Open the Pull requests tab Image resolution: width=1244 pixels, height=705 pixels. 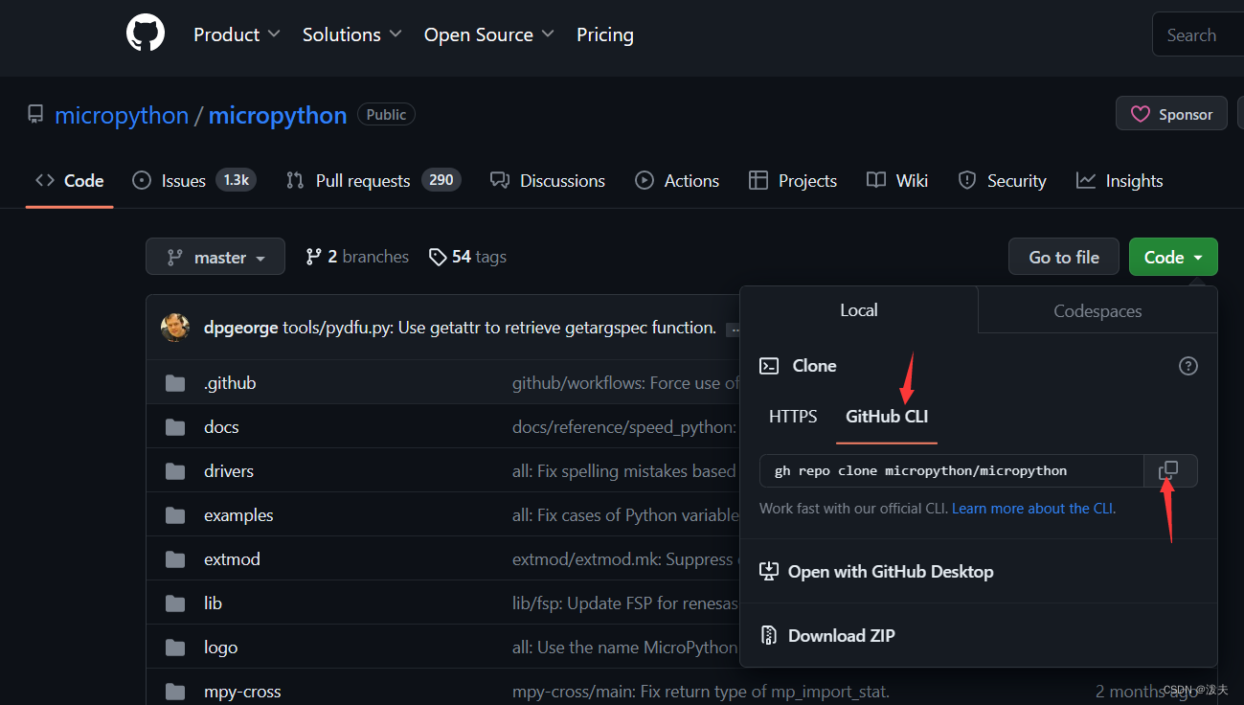[x=373, y=180]
